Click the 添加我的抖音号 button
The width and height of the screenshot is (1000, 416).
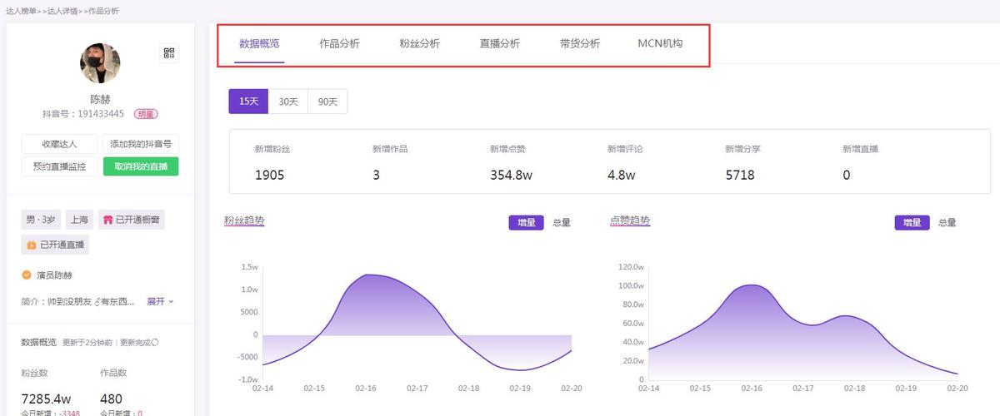click(141, 144)
